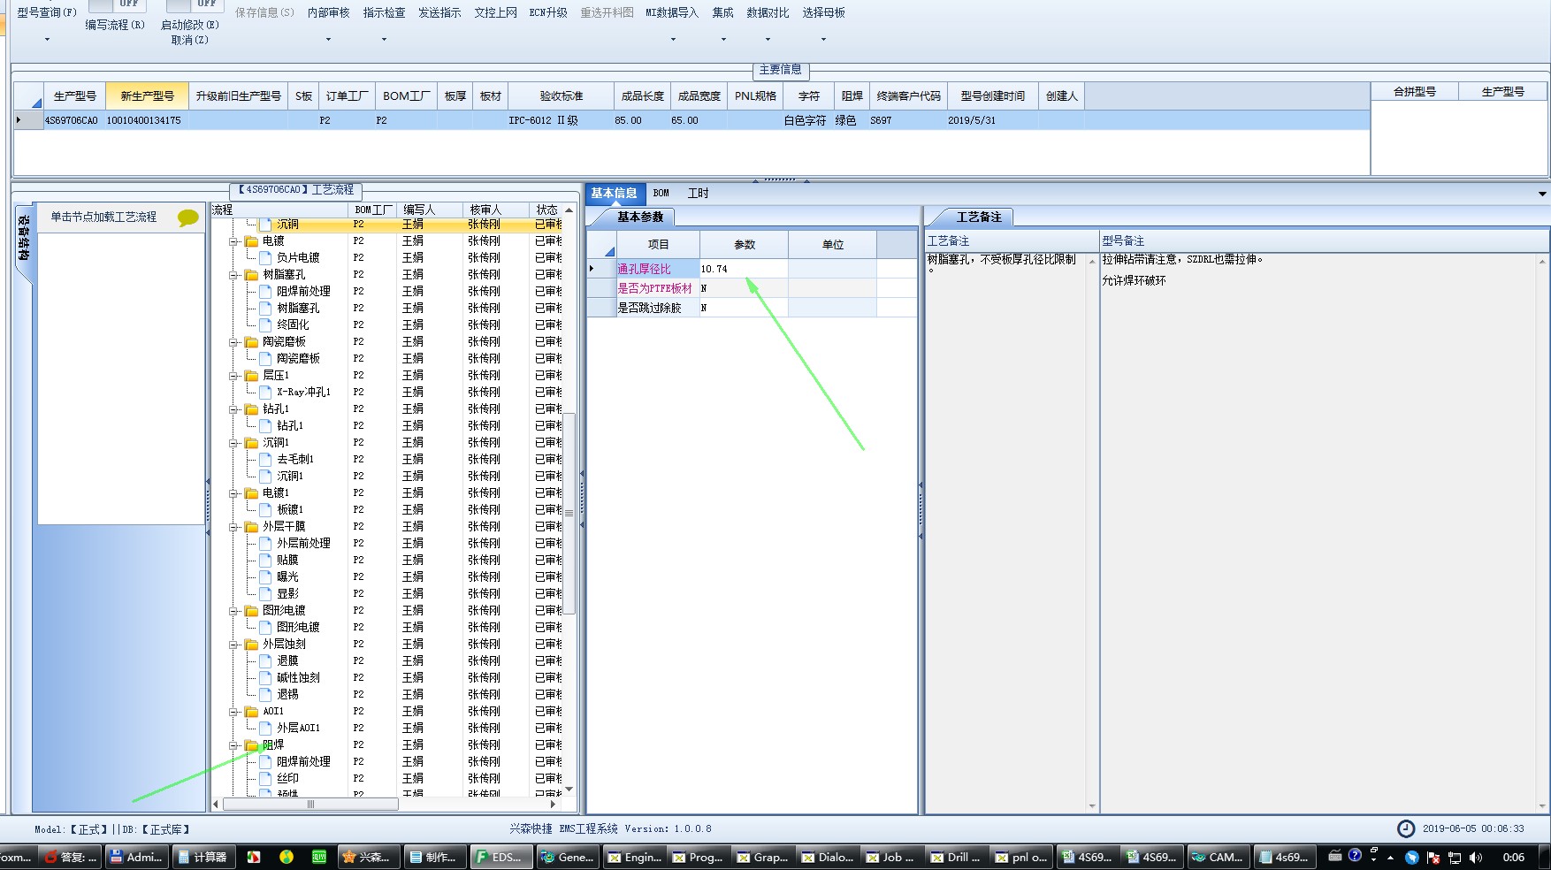Image resolution: width=1551 pixels, height=870 pixels.
Task: Click the help question mark tray icon
Action: (1355, 855)
